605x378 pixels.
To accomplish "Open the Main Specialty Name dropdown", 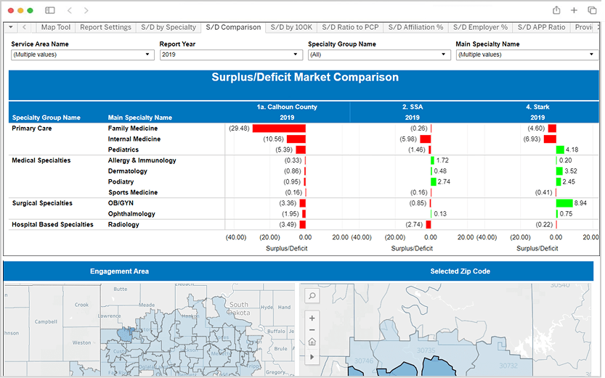I will [x=527, y=54].
